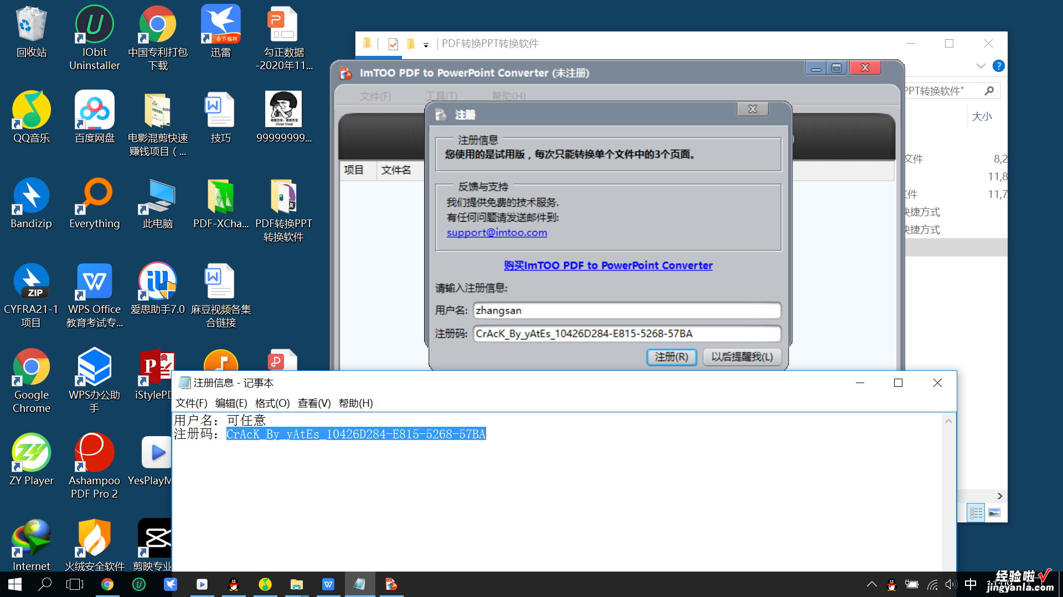Toggle the 中 input method indicator
The width and height of the screenshot is (1063, 597).
pos(971,584)
